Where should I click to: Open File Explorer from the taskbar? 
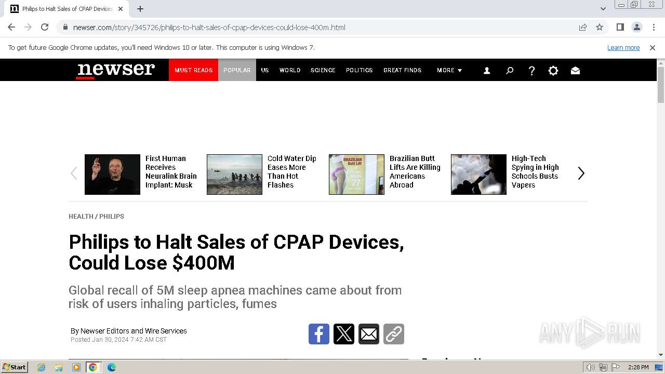click(x=59, y=367)
